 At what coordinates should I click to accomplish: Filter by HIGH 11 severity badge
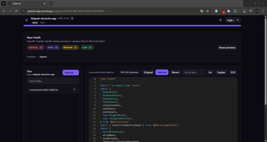pos(53,47)
